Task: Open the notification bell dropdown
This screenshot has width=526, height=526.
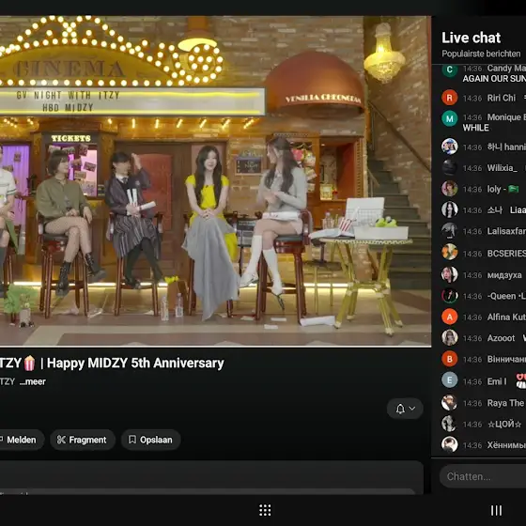Action: pyautogui.click(x=405, y=409)
